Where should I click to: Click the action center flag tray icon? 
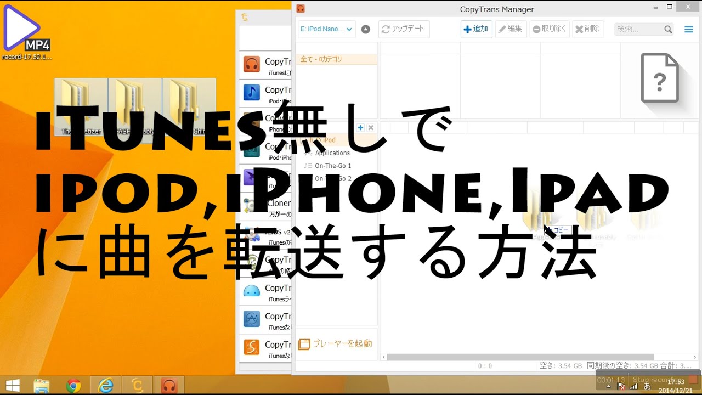click(x=620, y=387)
